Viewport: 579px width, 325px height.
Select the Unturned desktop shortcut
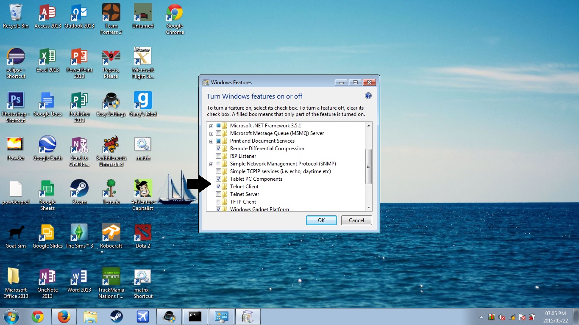pyautogui.click(x=143, y=16)
